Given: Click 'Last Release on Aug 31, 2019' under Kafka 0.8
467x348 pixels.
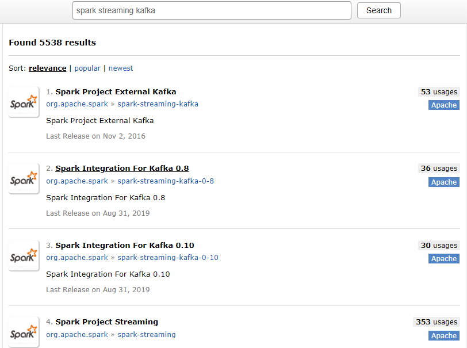Looking at the screenshot, I should pos(98,213).
